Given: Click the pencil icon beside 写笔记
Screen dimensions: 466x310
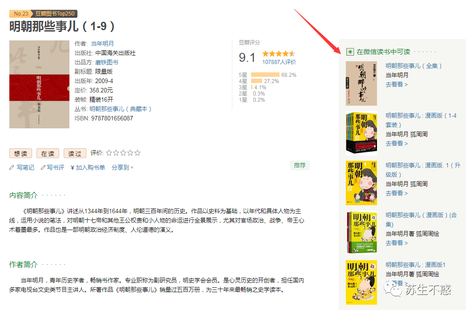Looking at the screenshot, I should coord(12,167).
